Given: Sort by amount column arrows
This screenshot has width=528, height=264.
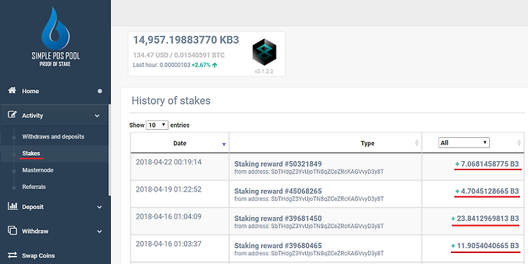Looking at the screenshot, I should (519, 143).
